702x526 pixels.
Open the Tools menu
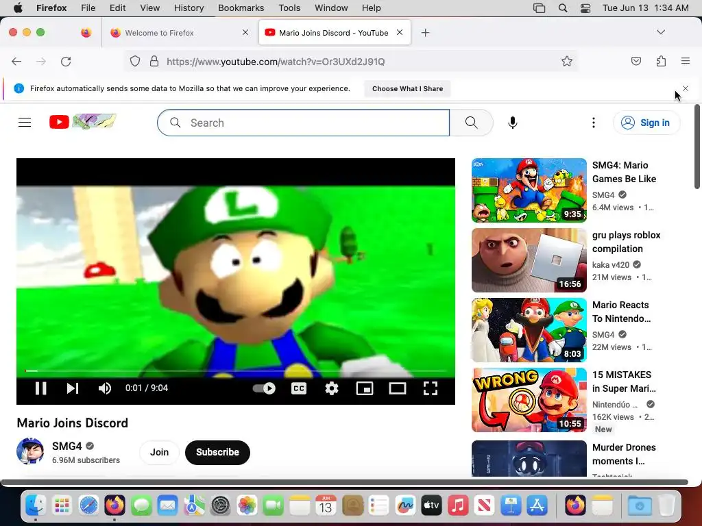point(289,8)
